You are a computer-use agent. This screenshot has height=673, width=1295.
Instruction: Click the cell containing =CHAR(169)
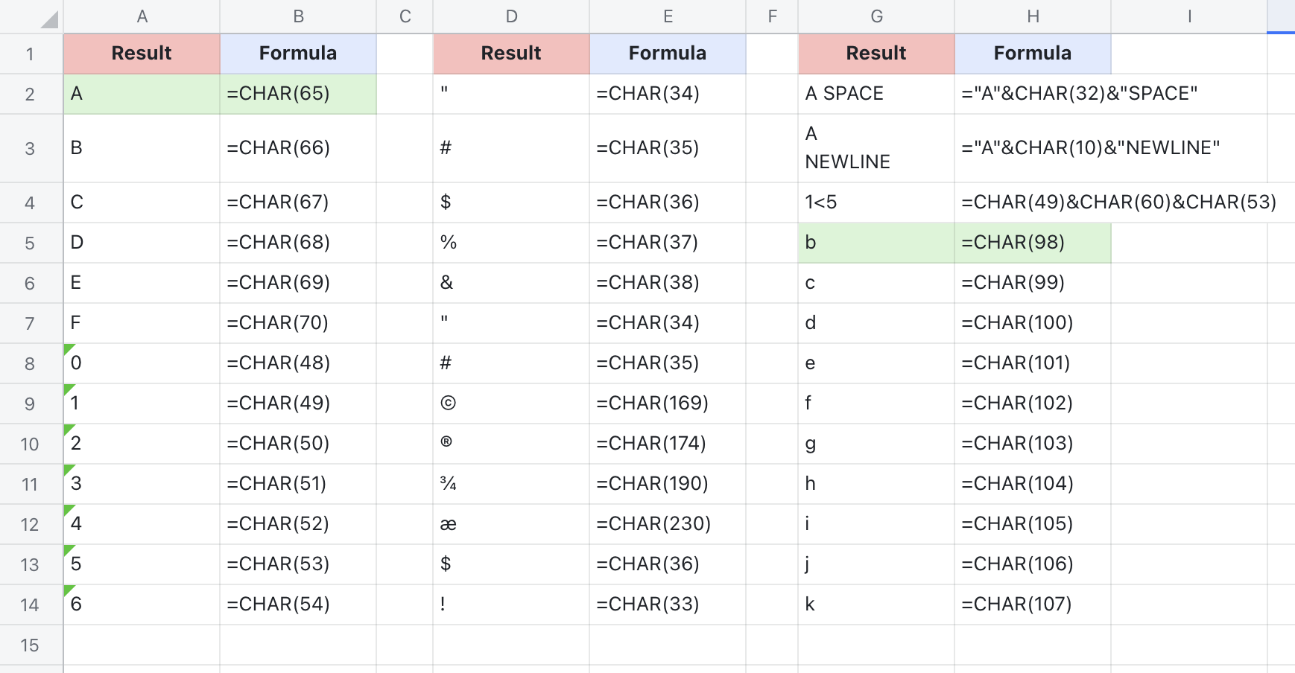(x=668, y=403)
